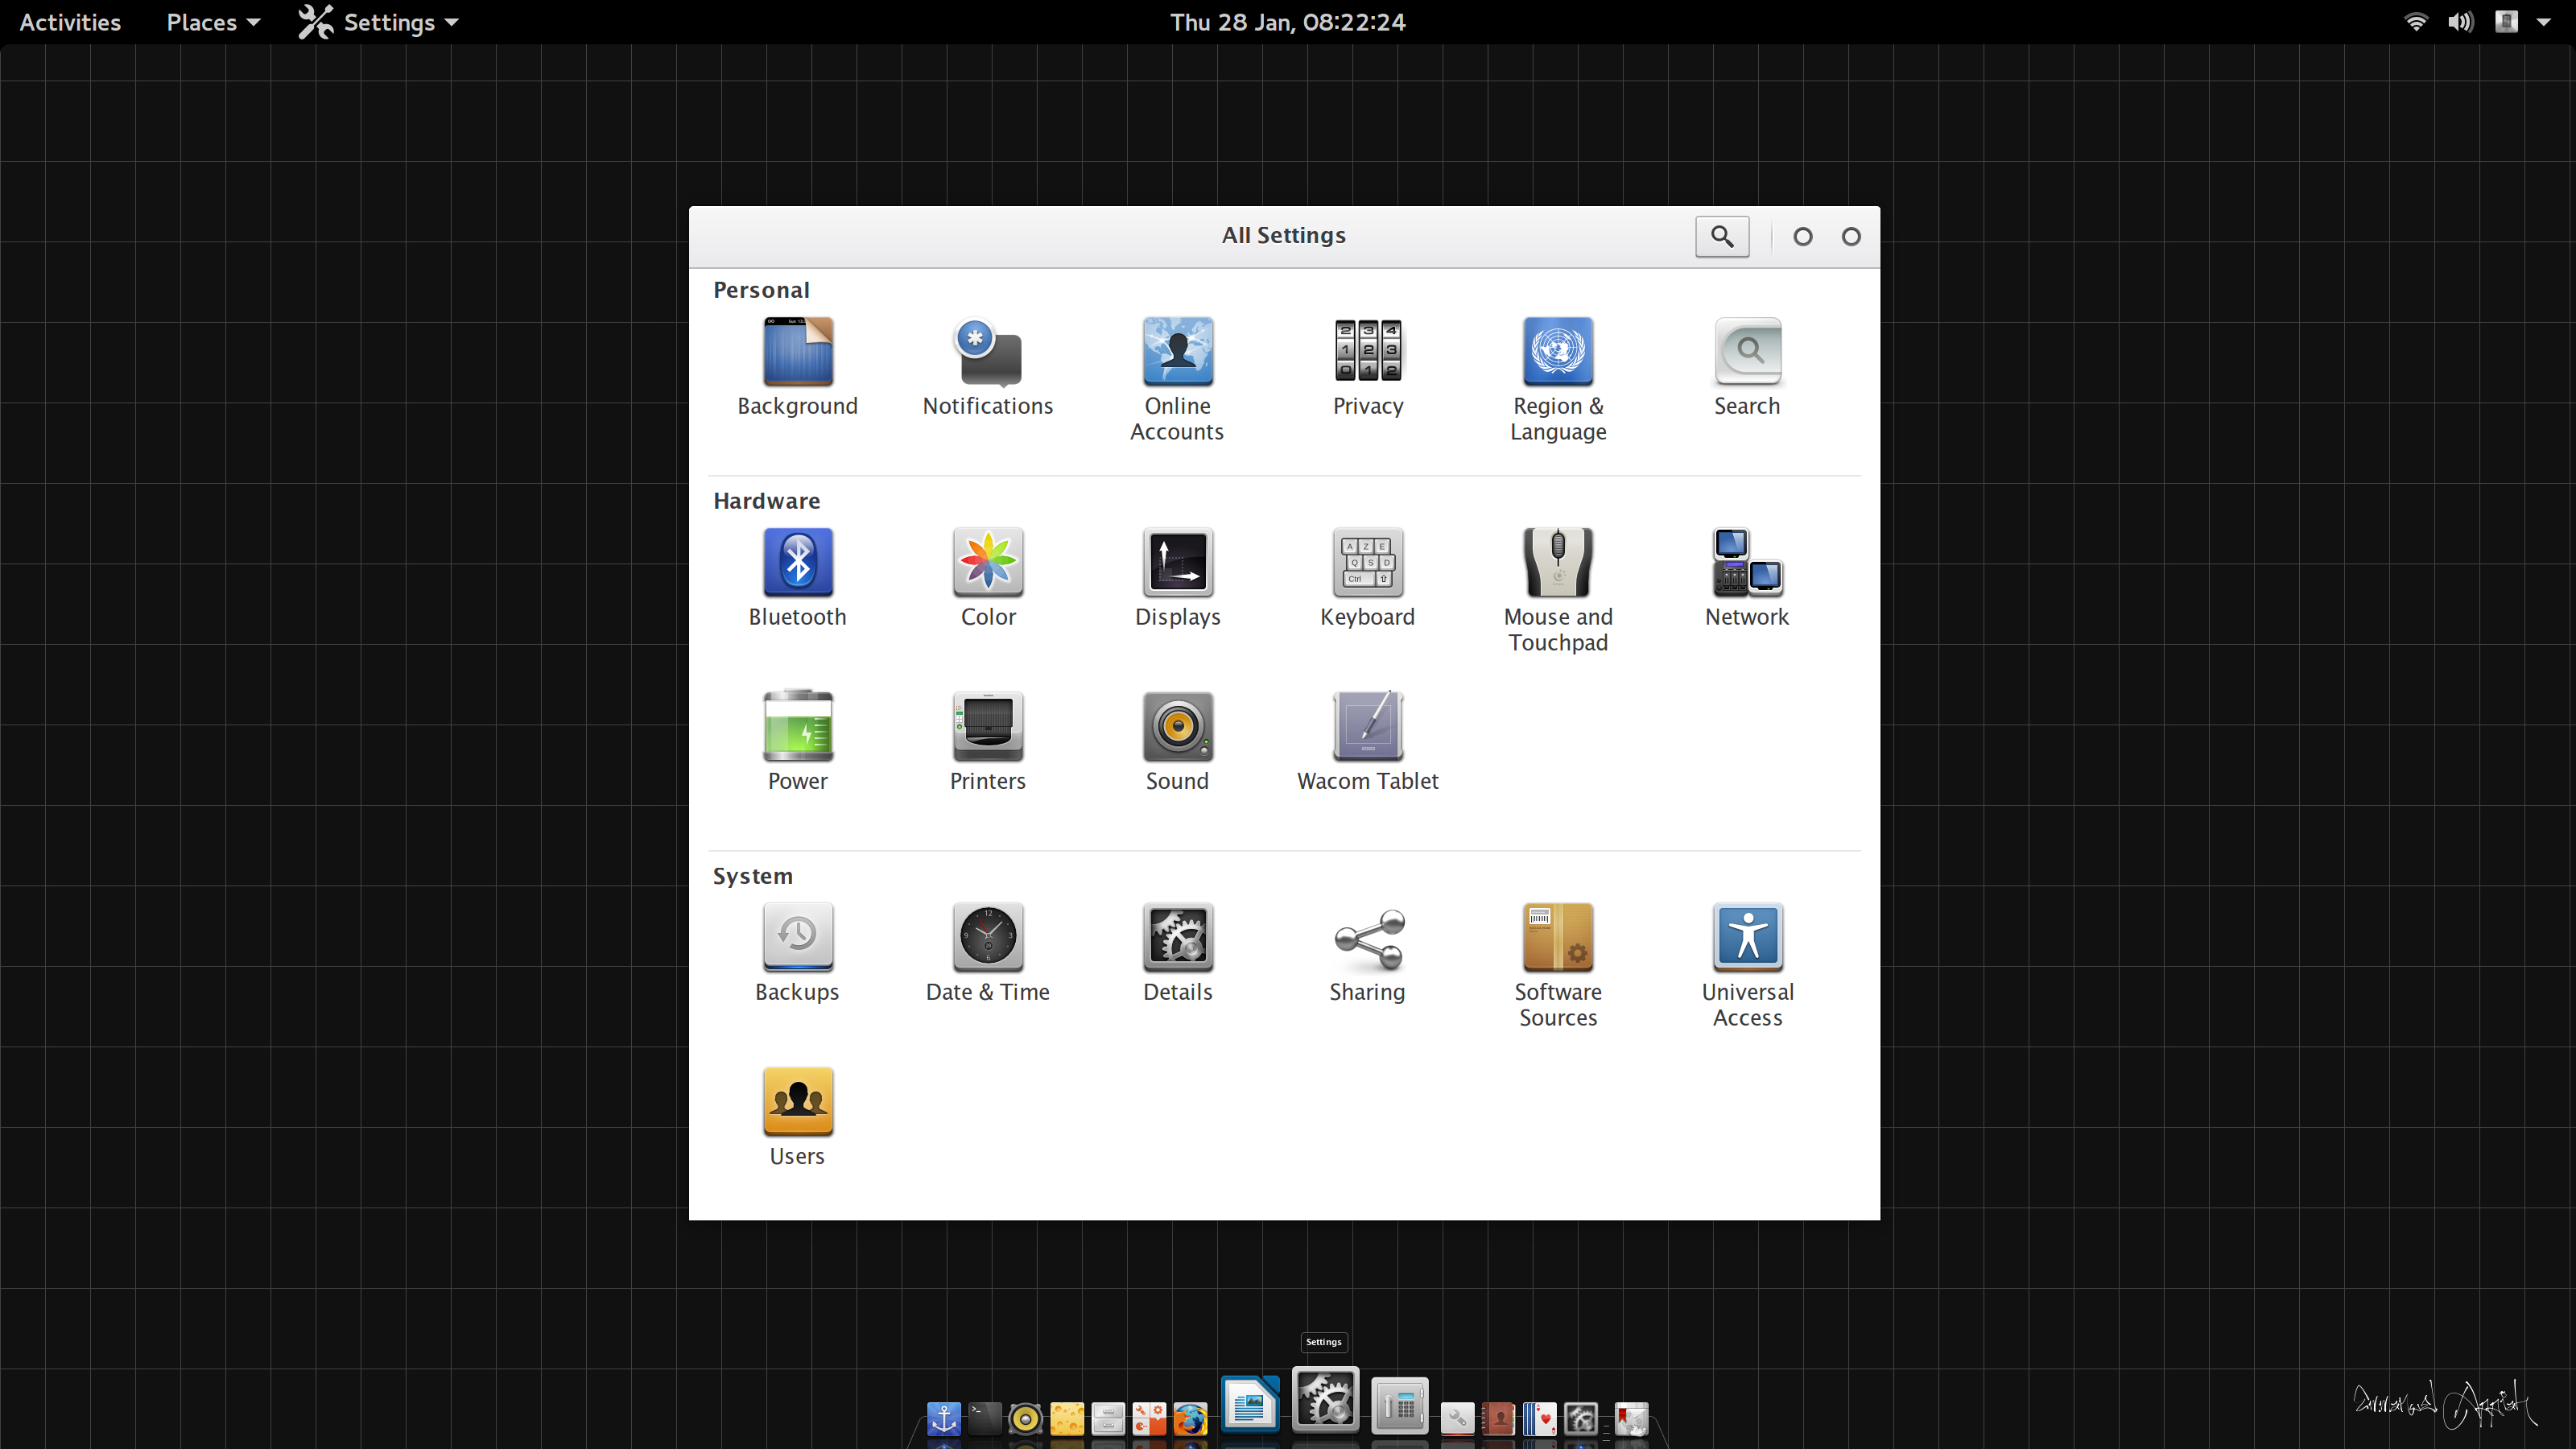Click the left circular window button in header

tap(1802, 237)
